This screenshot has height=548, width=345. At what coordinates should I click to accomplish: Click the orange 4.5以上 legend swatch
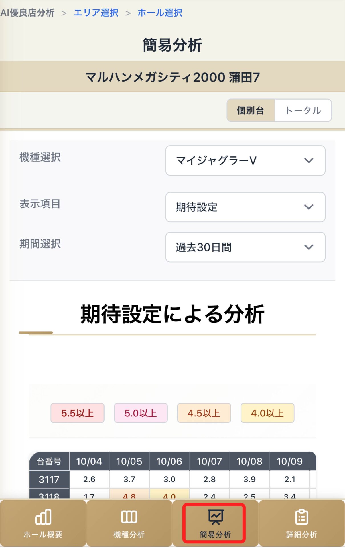[204, 413]
